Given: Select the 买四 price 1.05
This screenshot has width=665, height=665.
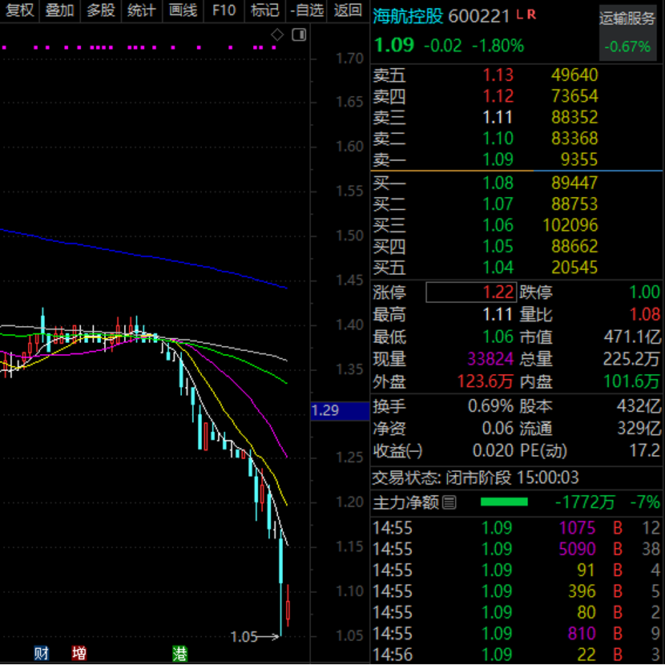Looking at the screenshot, I should (x=498, y=247).
